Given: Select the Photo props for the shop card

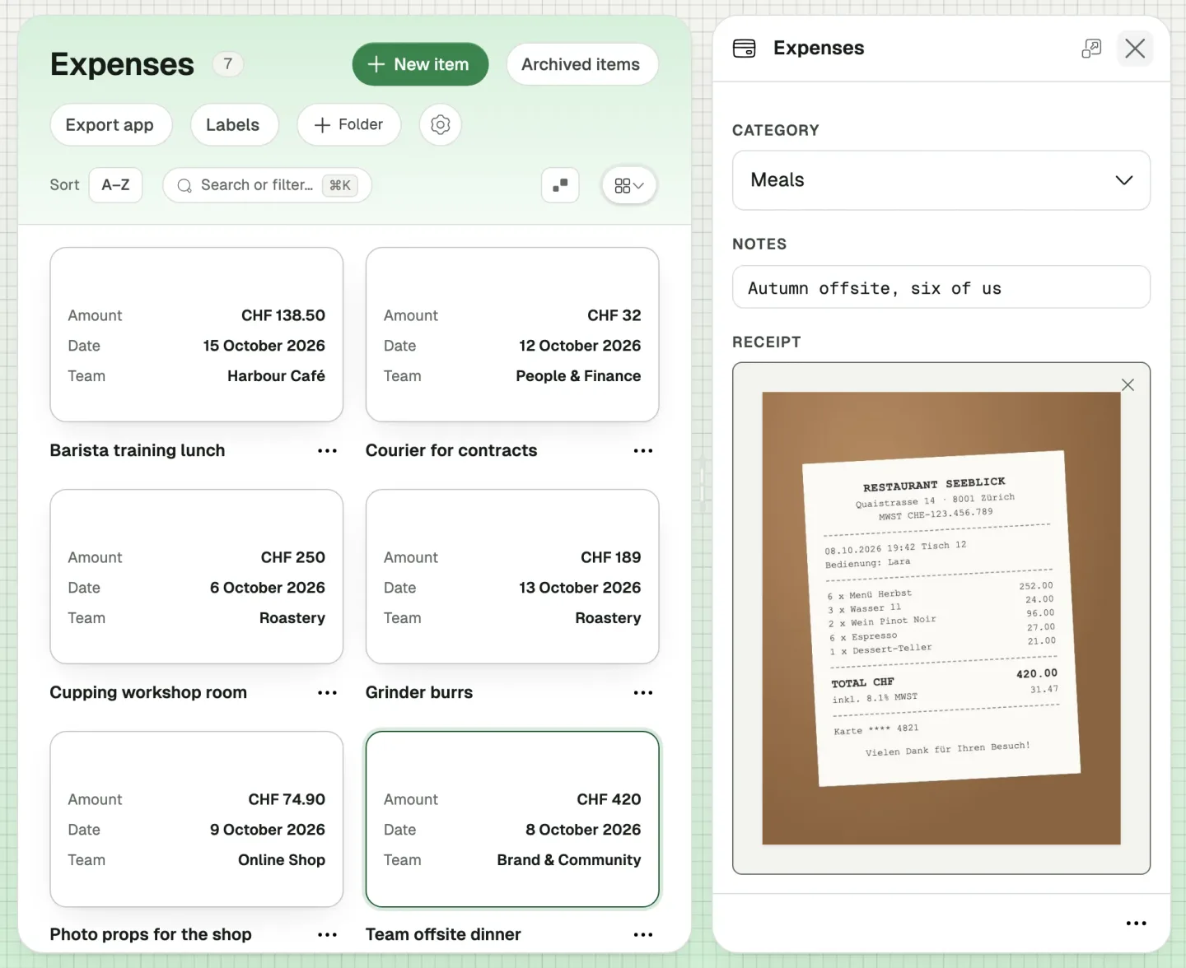Looking at the screenshot, I should coord(196,819).
